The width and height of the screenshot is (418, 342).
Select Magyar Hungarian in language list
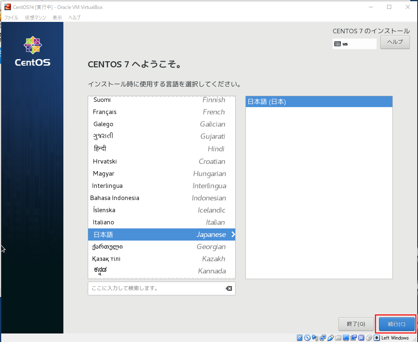coord(162,174)
